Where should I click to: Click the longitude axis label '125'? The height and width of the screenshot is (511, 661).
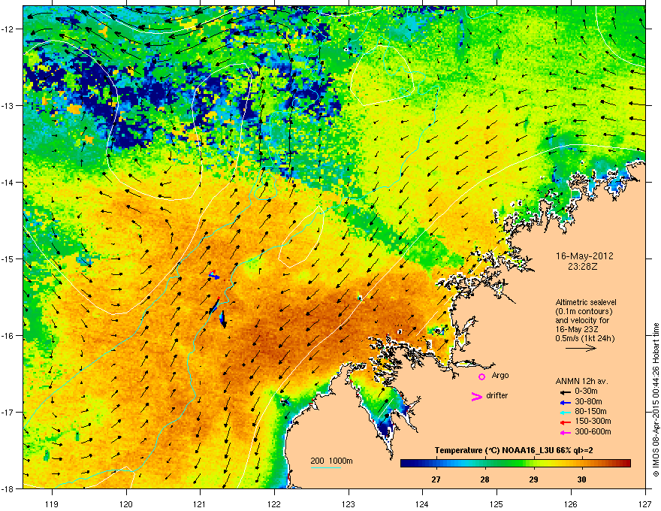(x=497, y=503)
